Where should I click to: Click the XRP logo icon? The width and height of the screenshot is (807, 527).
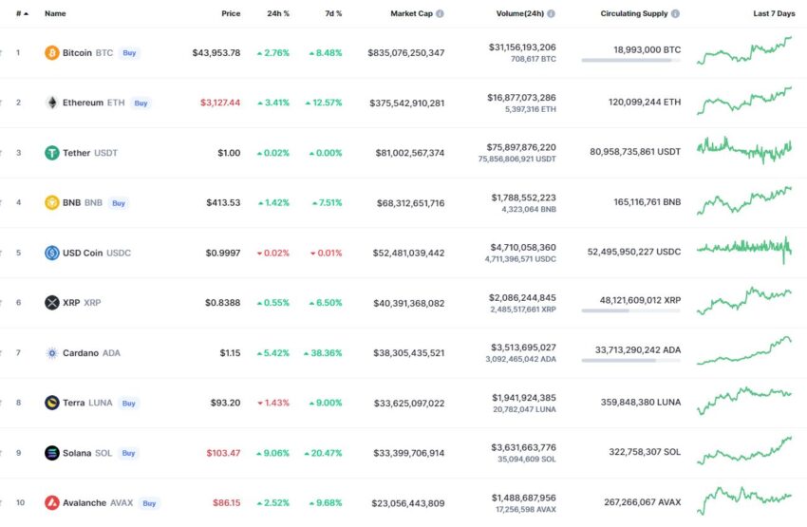click(52, 303)
